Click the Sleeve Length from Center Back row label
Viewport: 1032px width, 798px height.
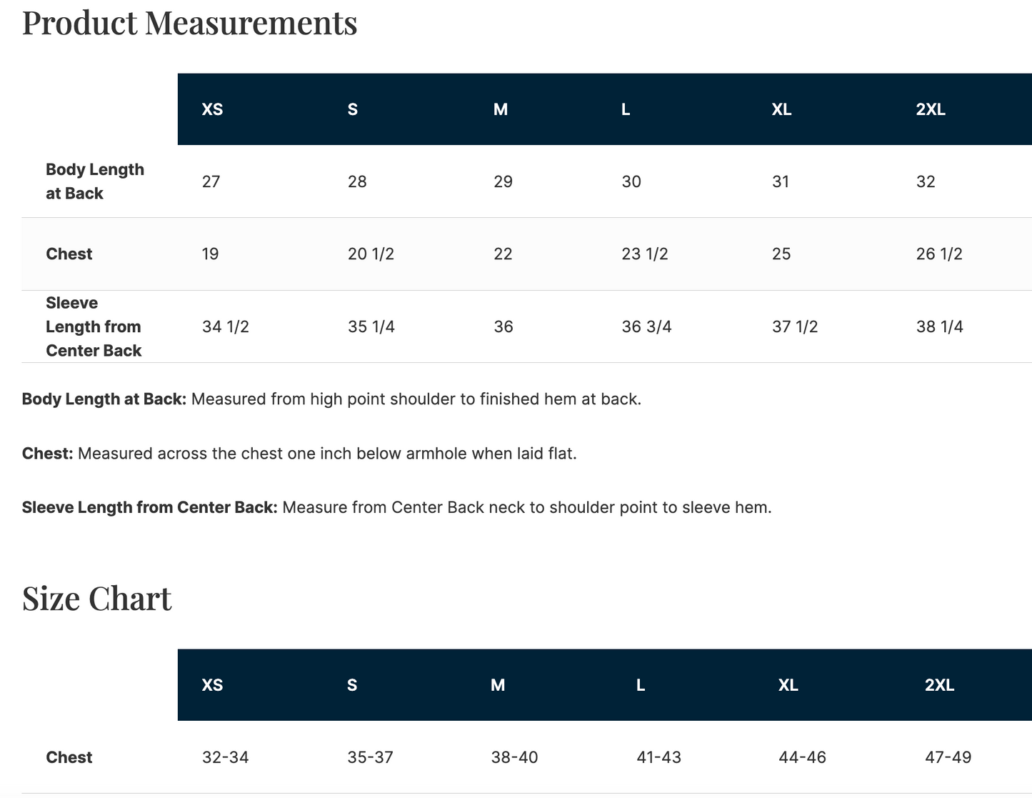94,326
